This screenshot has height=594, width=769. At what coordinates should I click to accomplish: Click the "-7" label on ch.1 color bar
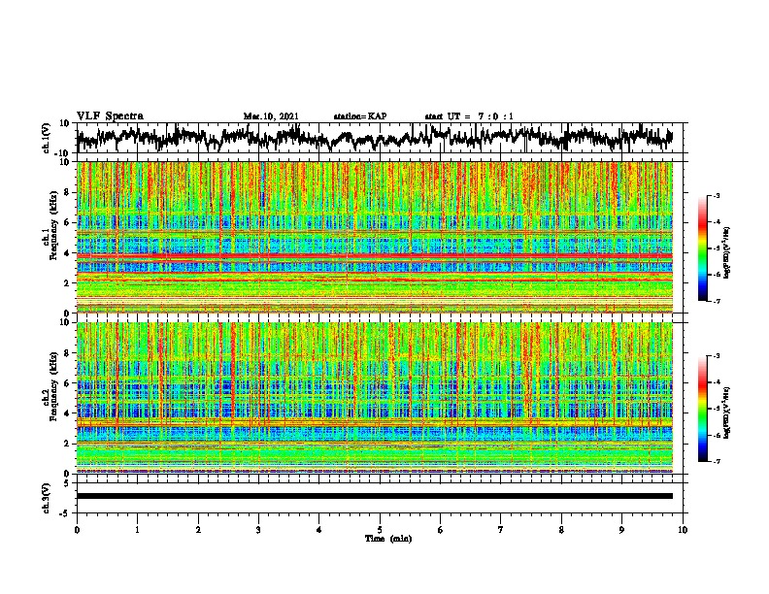717,301
